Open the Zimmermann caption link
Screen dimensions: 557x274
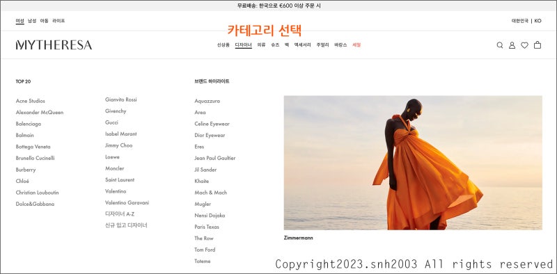tap(299, 238)
